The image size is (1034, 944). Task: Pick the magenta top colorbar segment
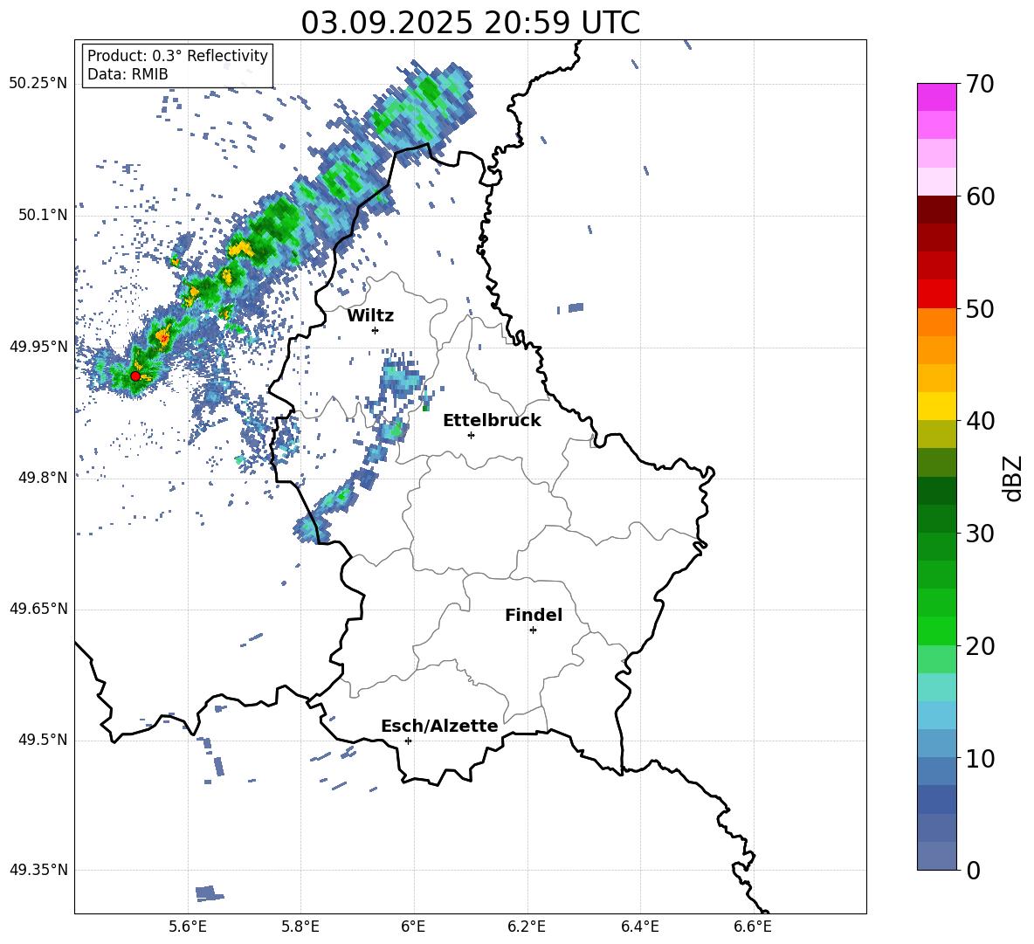pos(936,98)
